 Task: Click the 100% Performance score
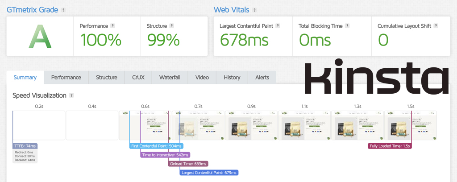point(101,40)
